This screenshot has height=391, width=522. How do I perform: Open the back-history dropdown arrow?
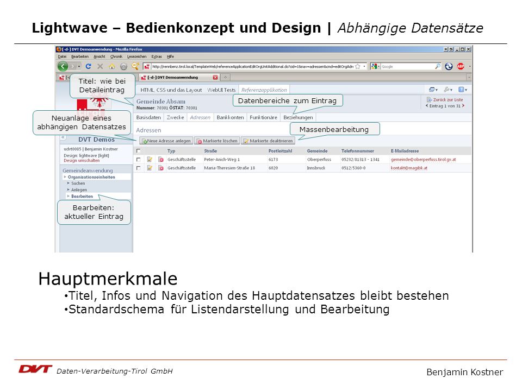[79, 66]
